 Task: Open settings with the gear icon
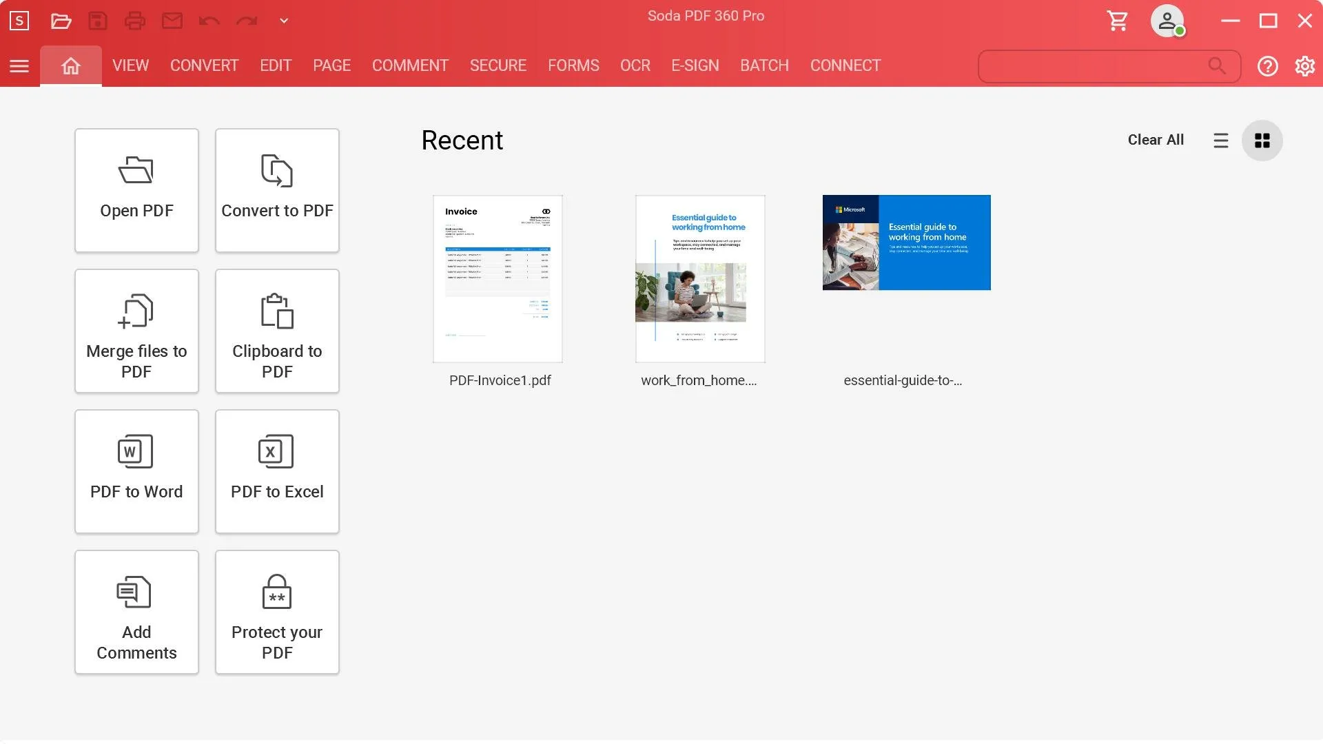pyautogui.click(x=1304, y=65)
